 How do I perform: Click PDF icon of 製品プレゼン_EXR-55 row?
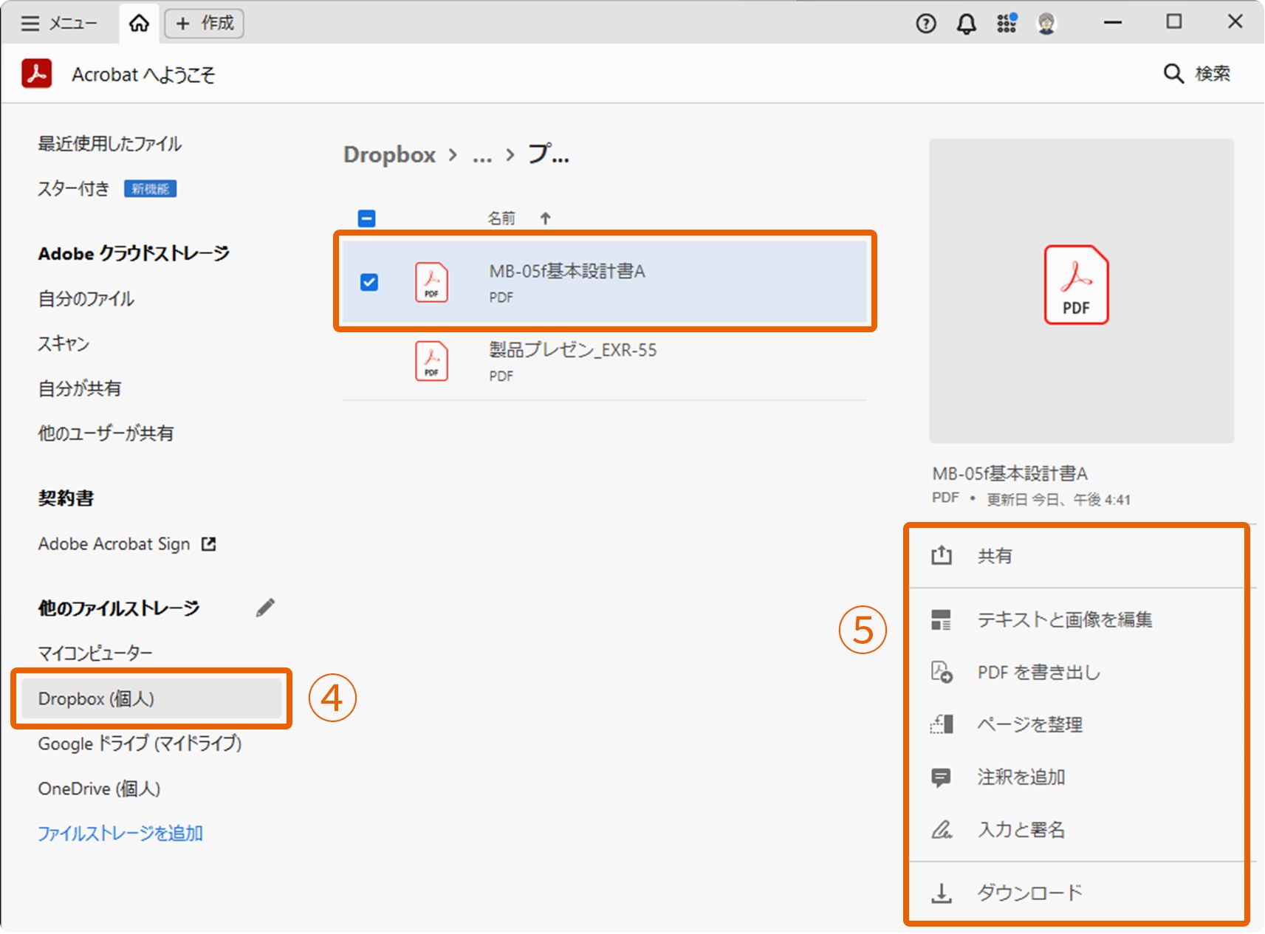point(431,360)
